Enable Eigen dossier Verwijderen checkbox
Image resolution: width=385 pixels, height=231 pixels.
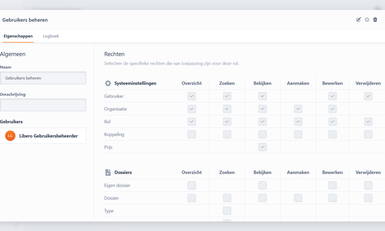pos(368,185)
